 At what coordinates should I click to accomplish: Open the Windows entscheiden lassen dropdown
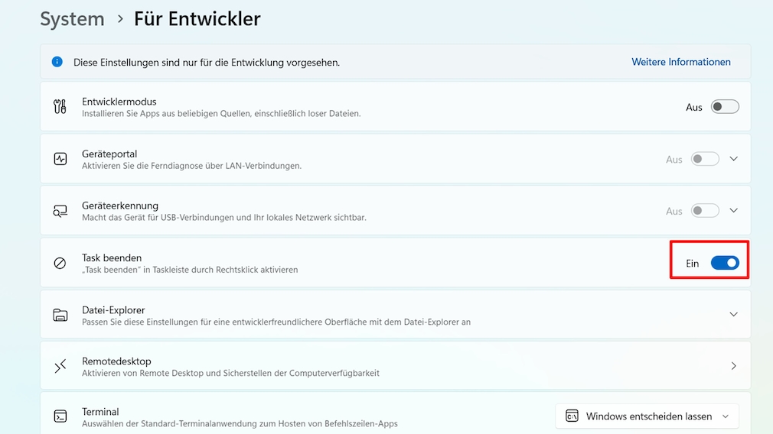(647, 416)
